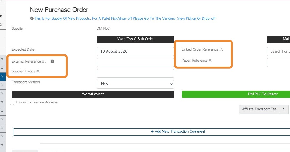
Task: Open the Transport Method N/A dropdown
Action: (135, 84)
